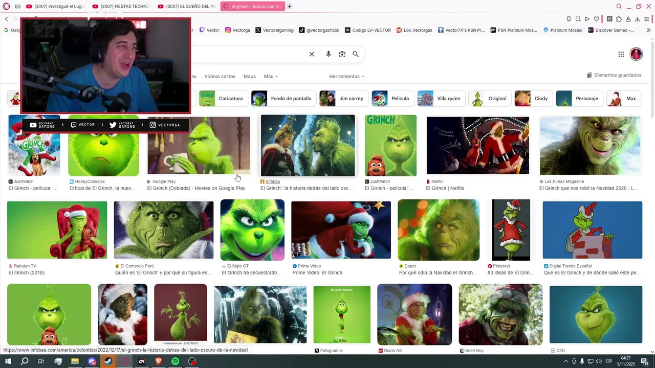Click the send flow arrow icon
The height and width of the screenshot is (368, 655).
[587, 19]
